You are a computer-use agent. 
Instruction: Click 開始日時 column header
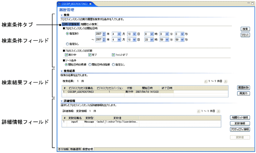147,88
